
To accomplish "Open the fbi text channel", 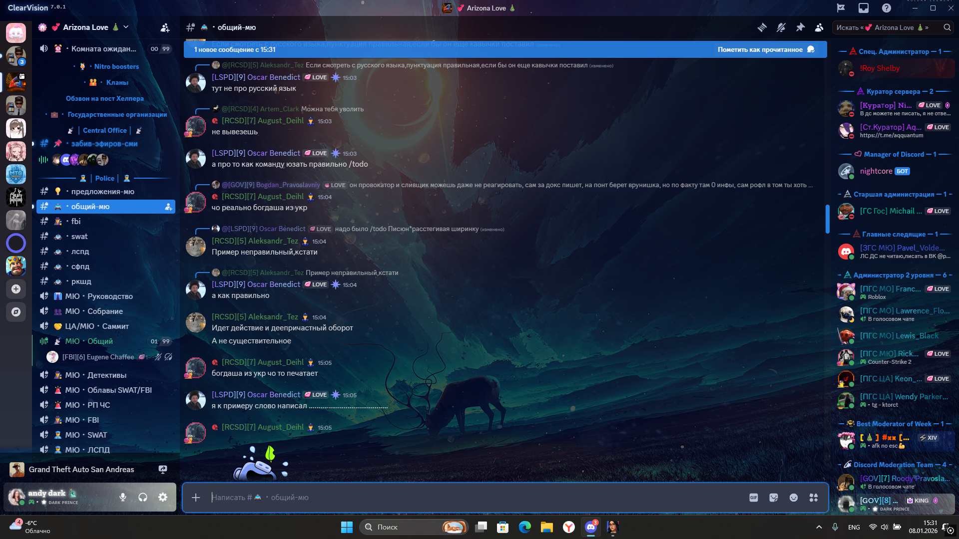I will point(76,222).
